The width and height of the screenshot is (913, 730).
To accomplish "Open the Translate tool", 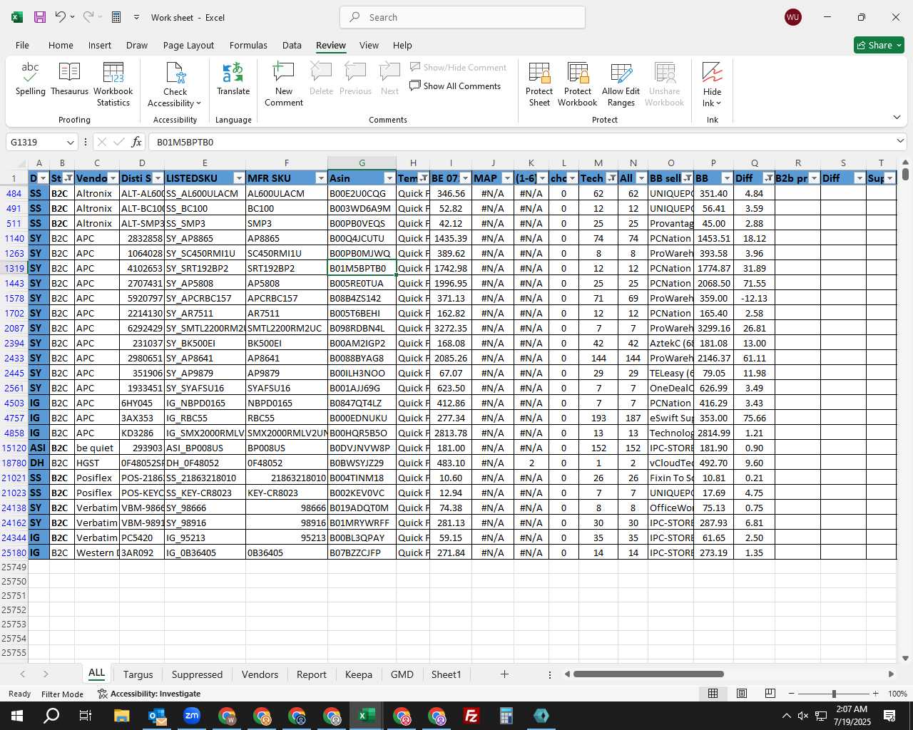I will (233, 79).
